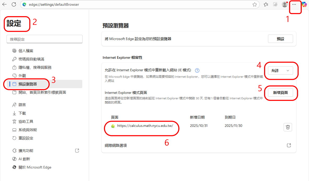Open the favorites list icon
This screenshot has height=181, width=309.
point(266,4)
